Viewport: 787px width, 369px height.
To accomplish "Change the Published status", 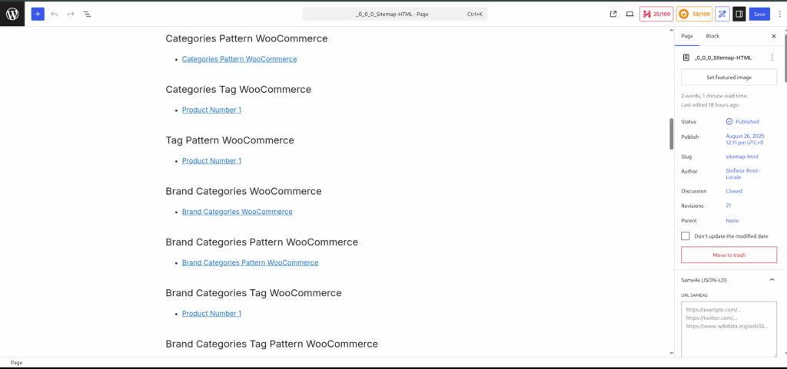I will pos(747,122).
